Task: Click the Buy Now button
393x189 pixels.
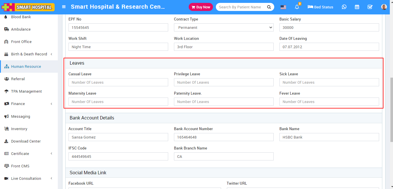Action: point(201,7)
